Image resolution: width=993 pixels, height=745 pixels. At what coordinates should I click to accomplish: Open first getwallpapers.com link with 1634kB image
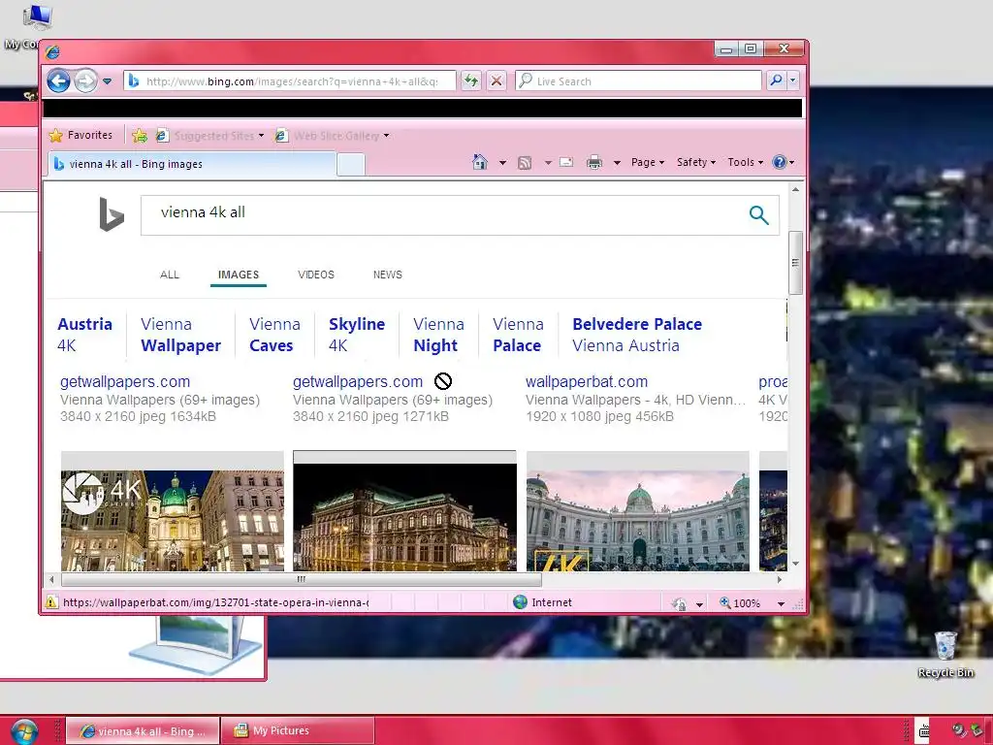pyautogui.click(x=125, y=381)
